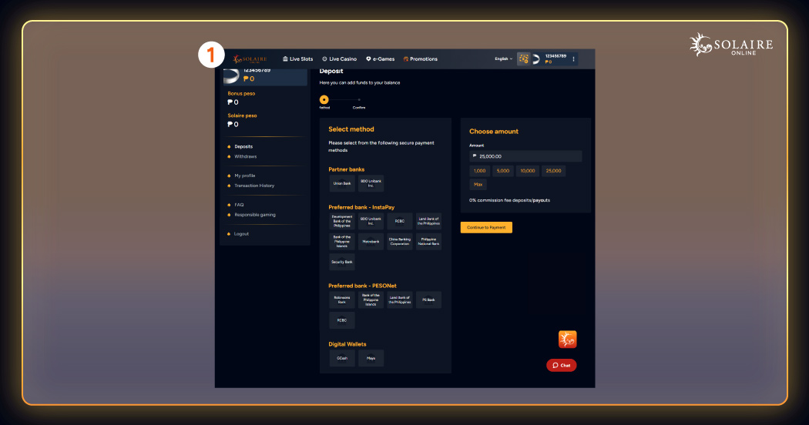This screenshot has height=425, width=809.
Task: Choose RCBC under PESONet
Action: pos(342,320)
